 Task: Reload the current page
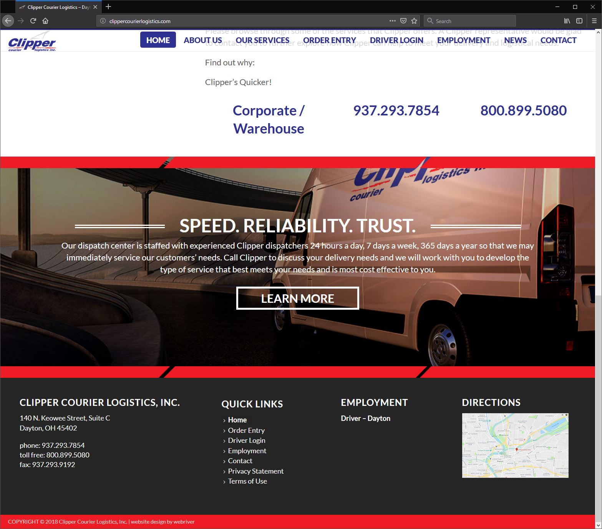[x=33, y=21]
